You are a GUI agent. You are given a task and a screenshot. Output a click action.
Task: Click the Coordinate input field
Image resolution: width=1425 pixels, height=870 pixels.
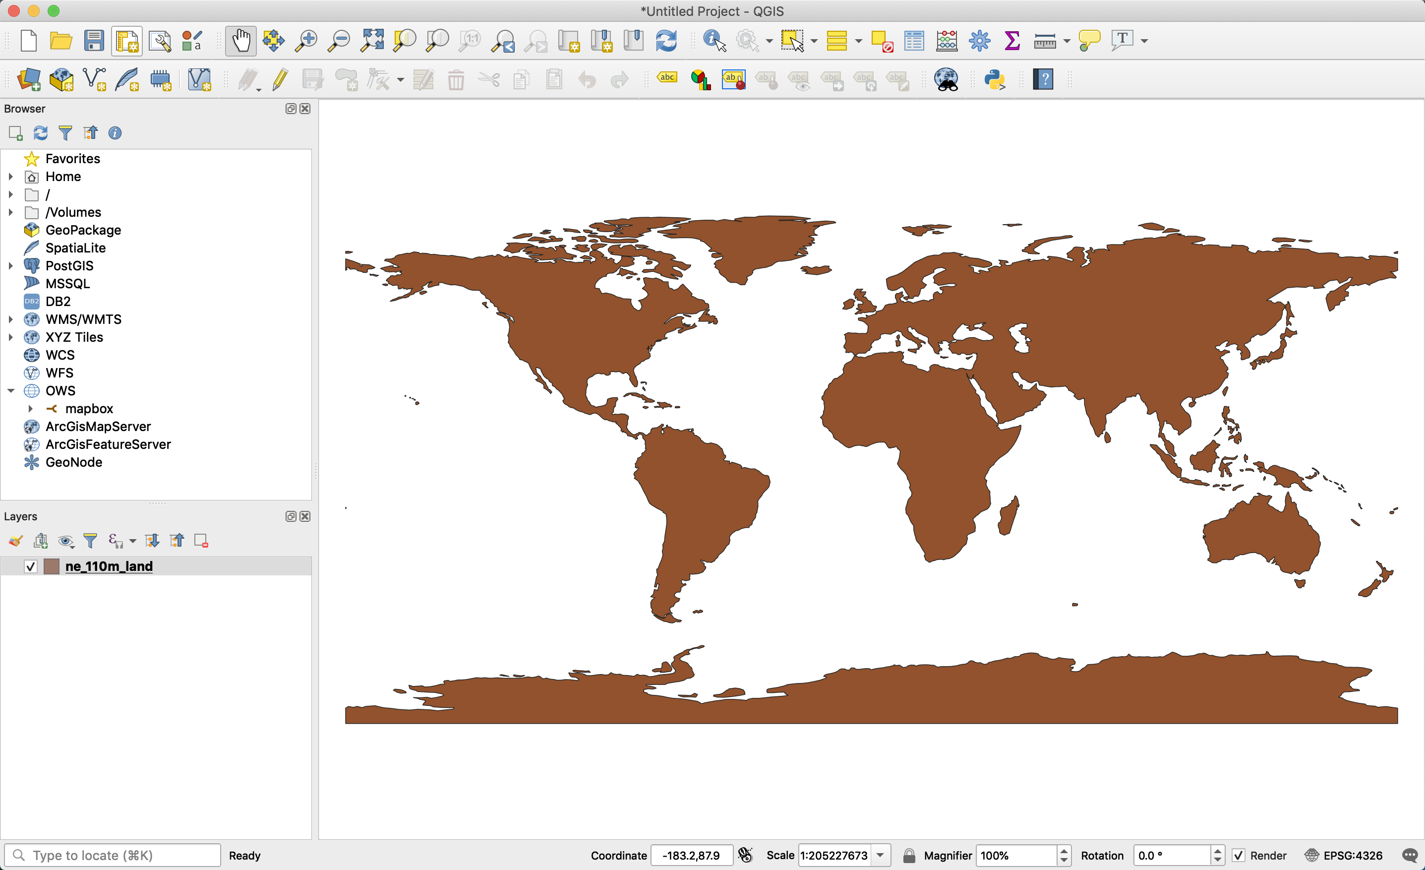point(691,856)
